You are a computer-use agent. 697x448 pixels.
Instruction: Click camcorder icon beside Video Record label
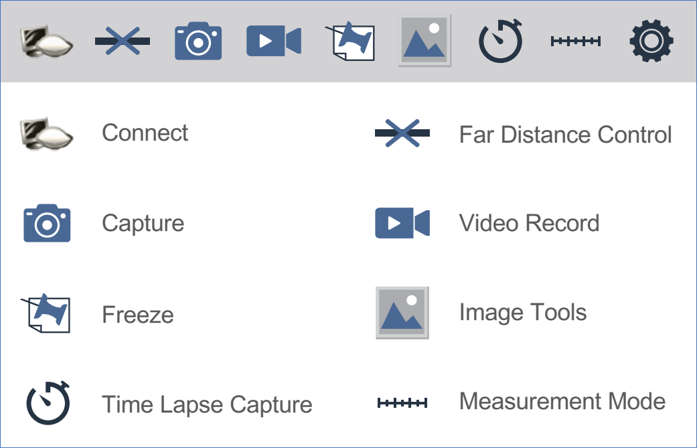click(x=402, y=223)
